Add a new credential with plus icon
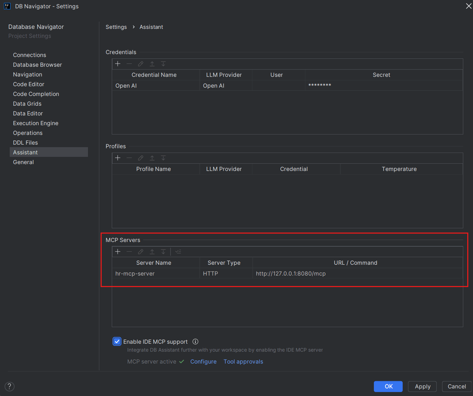The image size is (473, 396). (118, 64)
